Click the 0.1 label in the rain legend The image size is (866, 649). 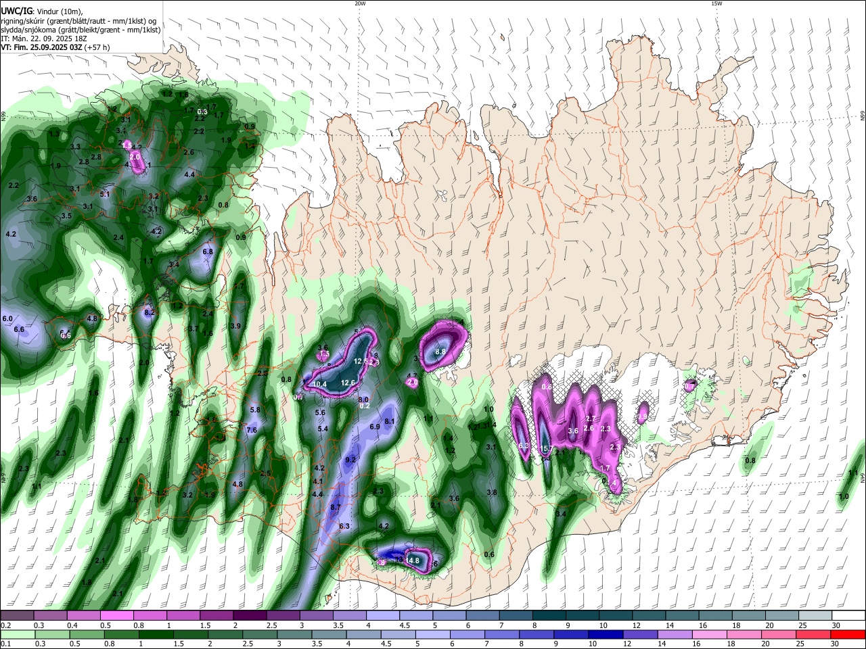[x=5, y=644]
